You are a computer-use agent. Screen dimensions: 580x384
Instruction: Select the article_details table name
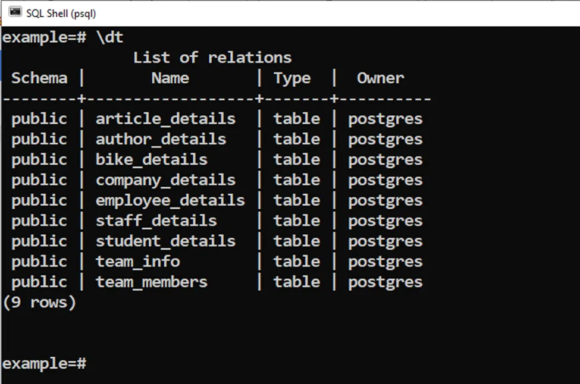click(165, 119)
